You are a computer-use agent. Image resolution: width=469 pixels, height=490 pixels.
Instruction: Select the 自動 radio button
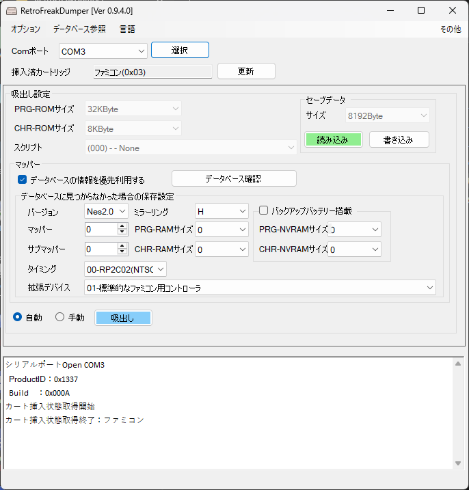[17, 317]
